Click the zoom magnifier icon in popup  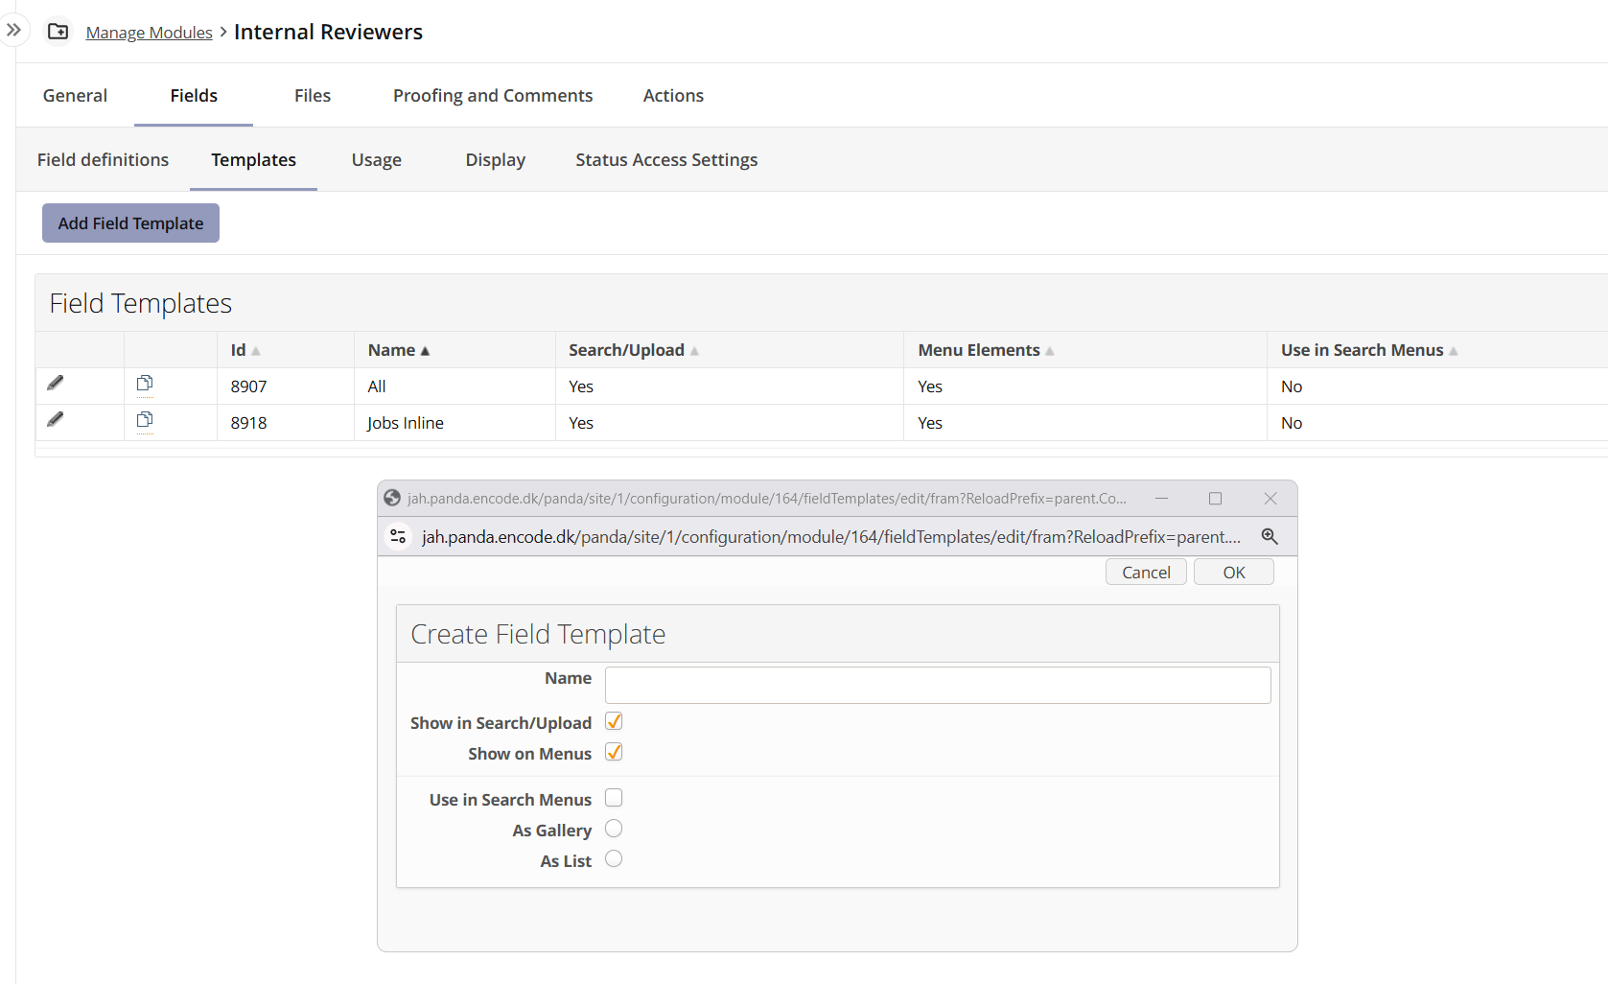tap(1270, 536)
